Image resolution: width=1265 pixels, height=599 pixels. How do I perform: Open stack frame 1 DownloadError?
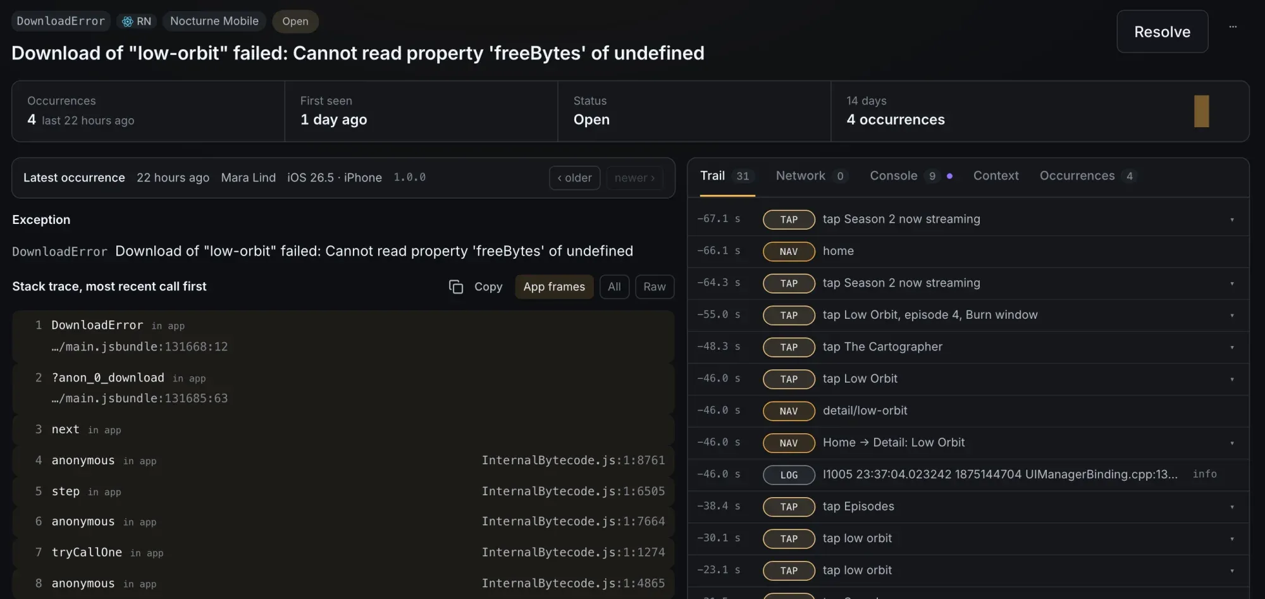(343, 336)
